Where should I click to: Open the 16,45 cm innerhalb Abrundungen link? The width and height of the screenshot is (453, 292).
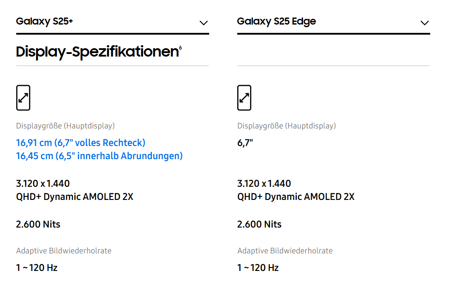(x=99, y=156)
